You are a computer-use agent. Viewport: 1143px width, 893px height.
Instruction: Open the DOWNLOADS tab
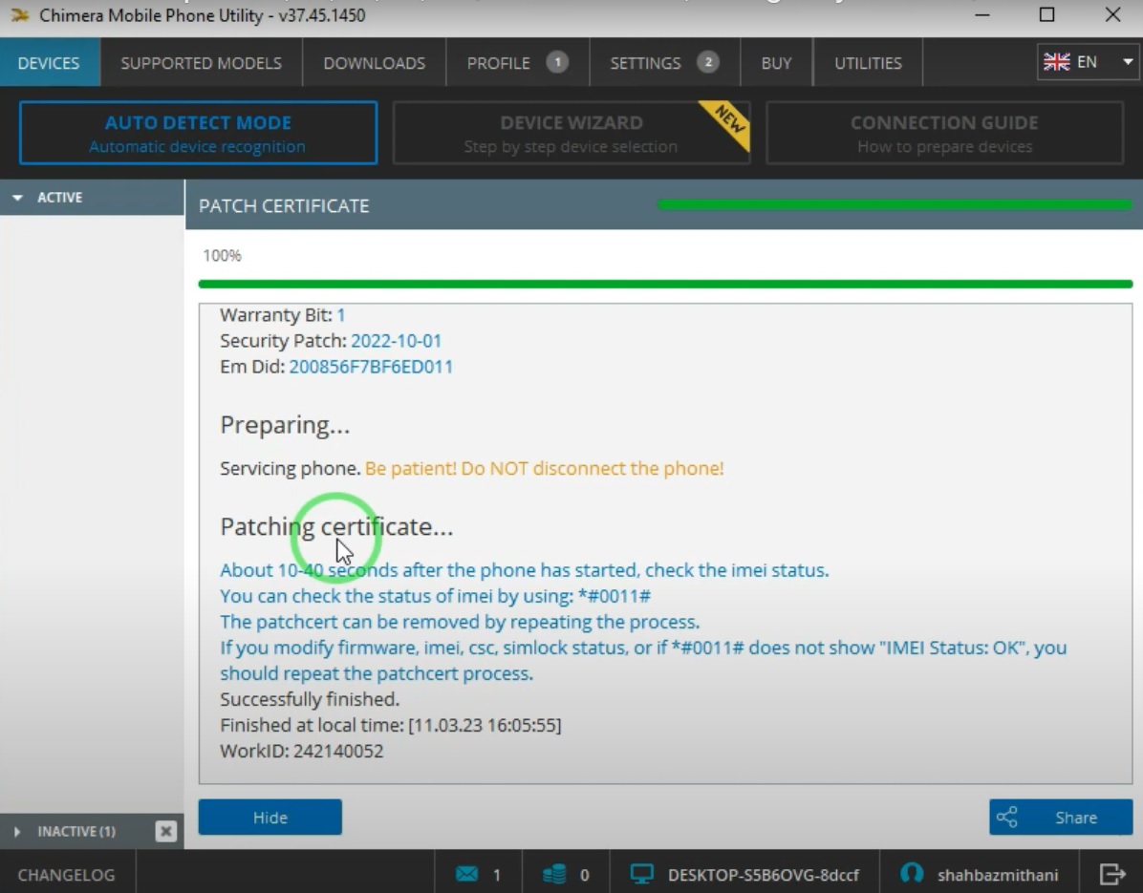point(374,63)
